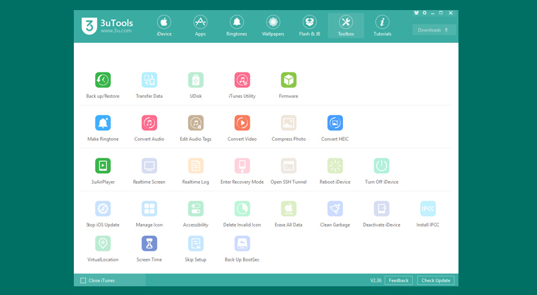Click the VirtualLocation icon
The width and height of the screenshot is (537, 295).
[x=103, y=244]
